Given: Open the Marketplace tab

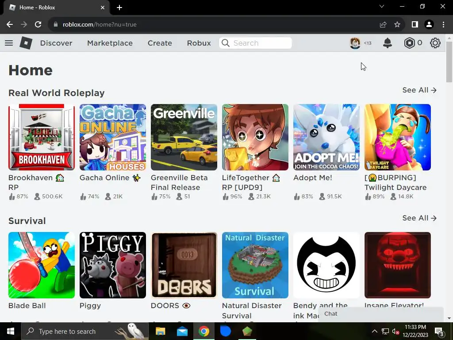Looking at the screenshot, I should click(x=110, y=43).
